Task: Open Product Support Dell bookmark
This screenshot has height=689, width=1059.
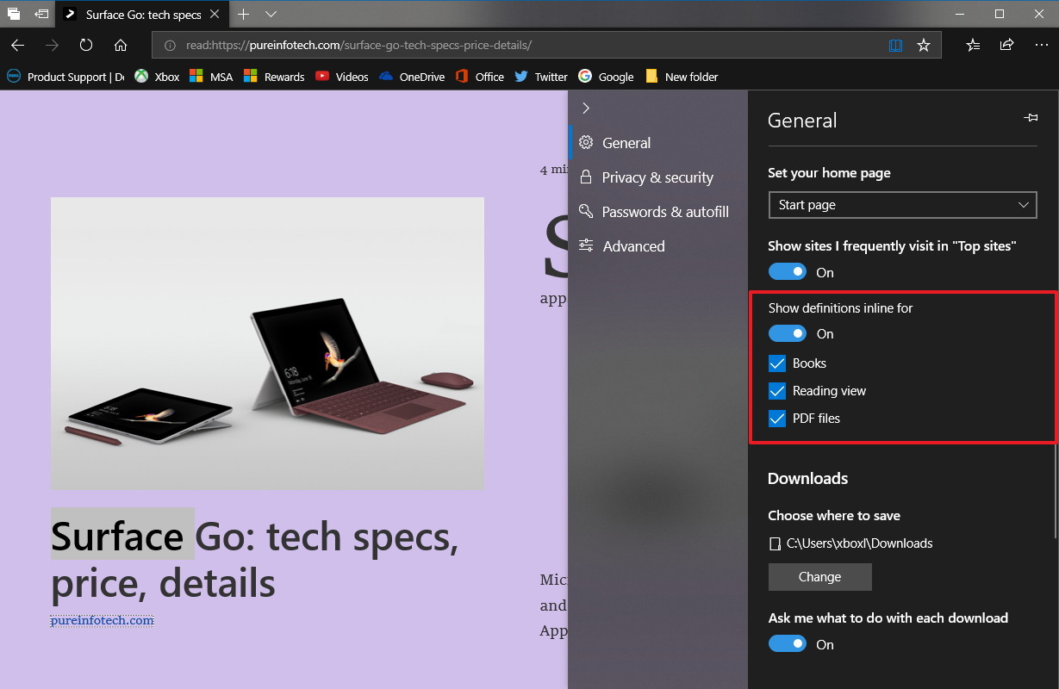Action: [65, 77]
